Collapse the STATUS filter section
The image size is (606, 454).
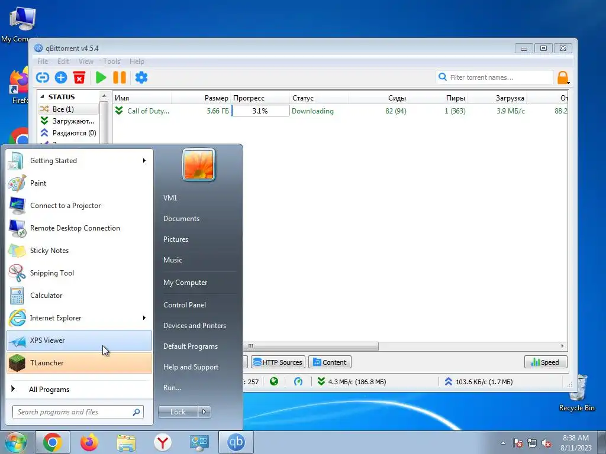click(x=43, y=97)
